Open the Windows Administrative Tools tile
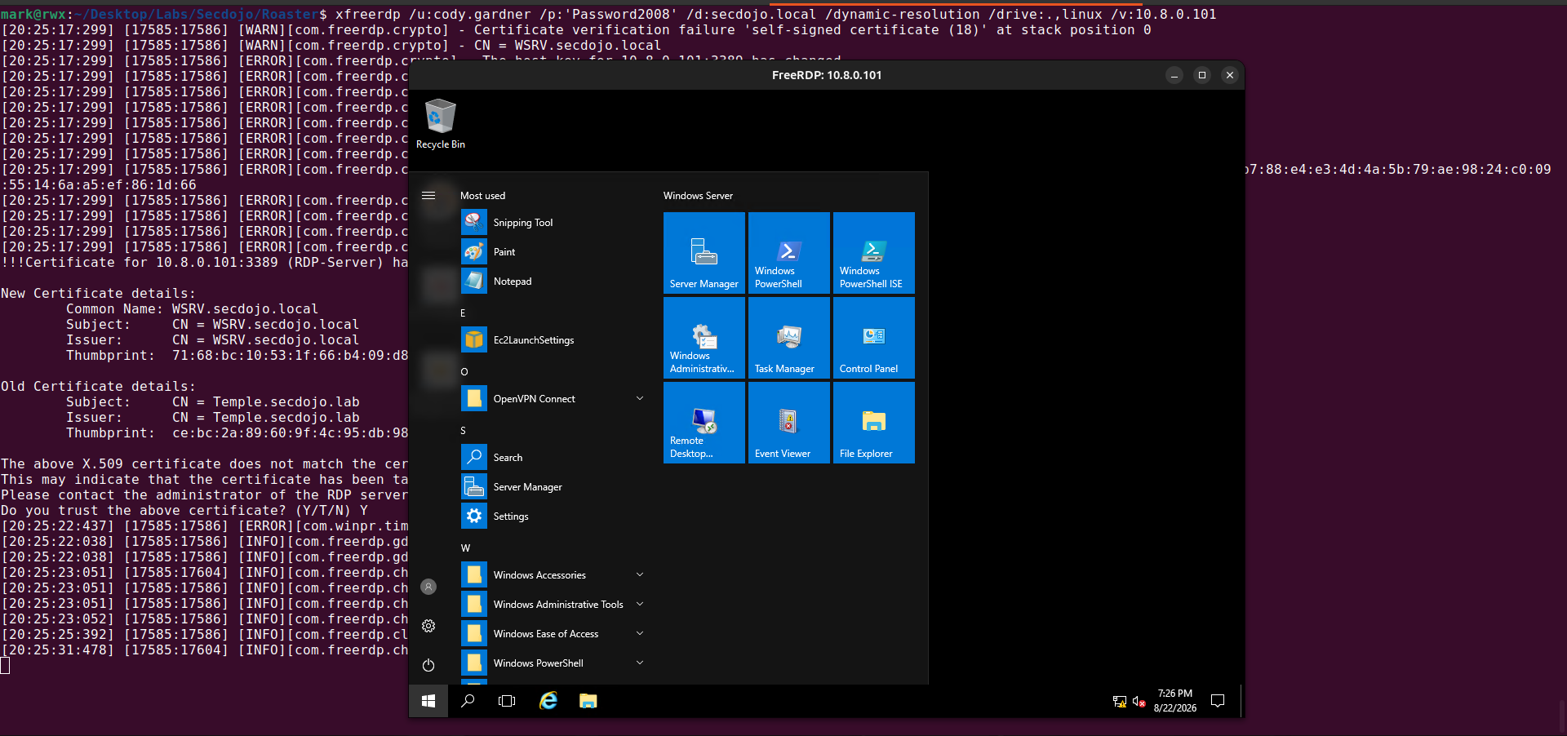1567x736 pixels. 704,338
